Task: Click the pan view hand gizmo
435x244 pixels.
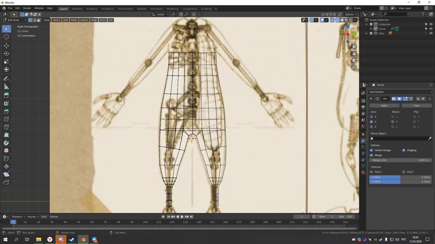Action: click(354, 54)
